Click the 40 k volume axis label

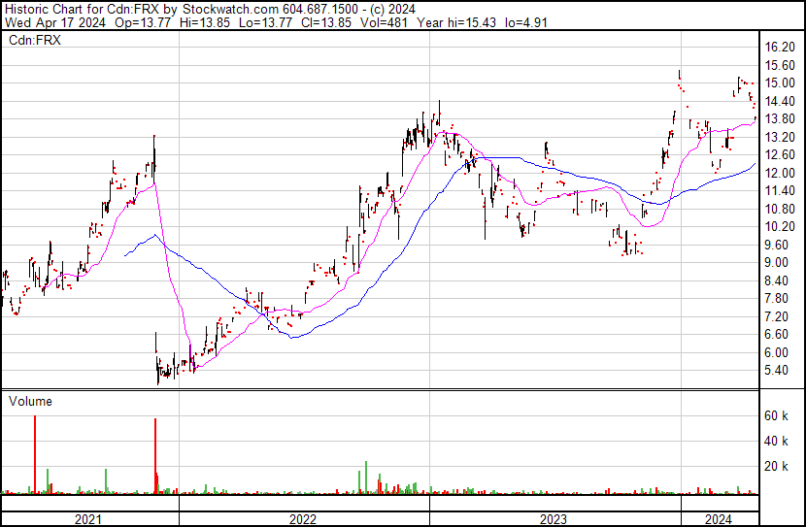(775, 441)
